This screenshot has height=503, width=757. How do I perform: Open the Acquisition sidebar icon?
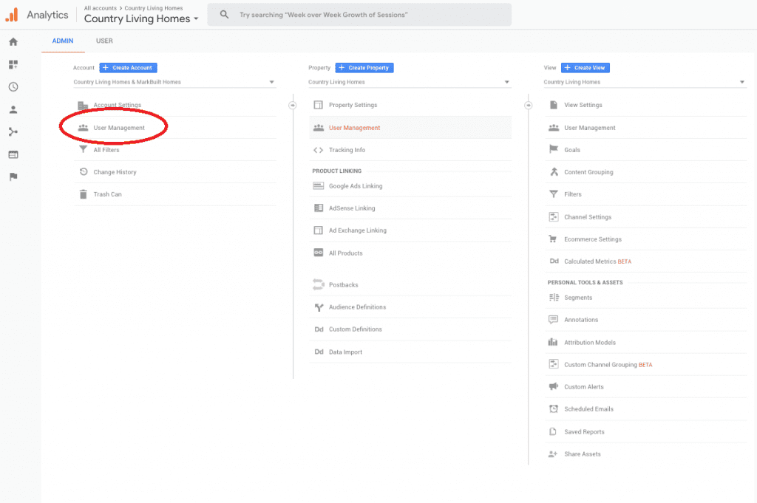(x=13, y=131)
